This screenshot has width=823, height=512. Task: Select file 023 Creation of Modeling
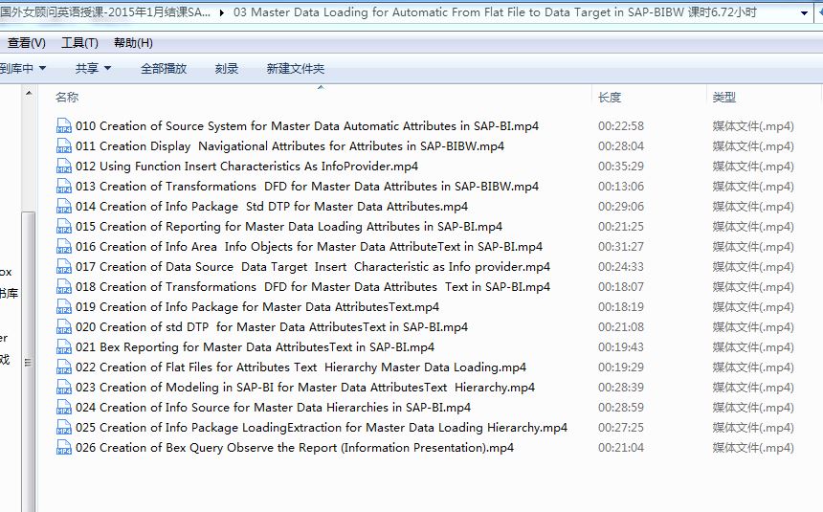pyautogui.click(x=305, y=387)
